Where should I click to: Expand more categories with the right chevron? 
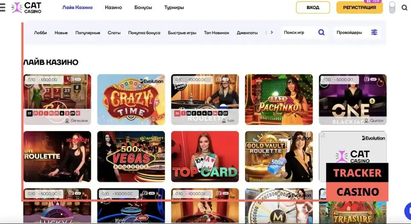(x=271, y=32)
